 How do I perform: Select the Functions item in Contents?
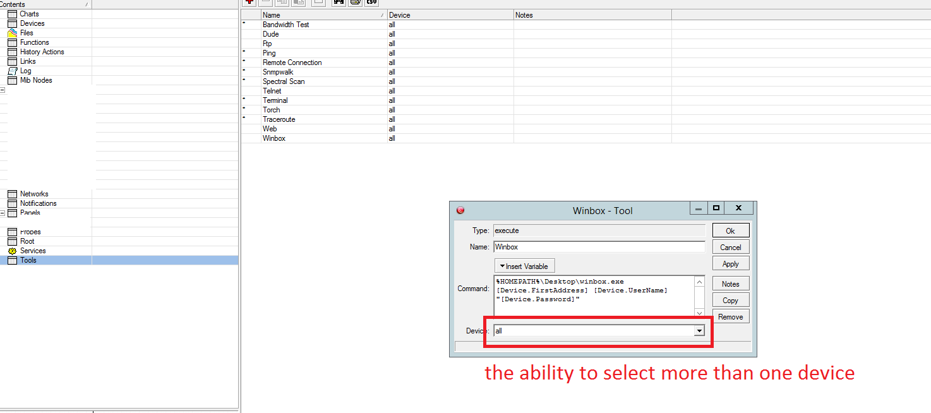(35, 42)
